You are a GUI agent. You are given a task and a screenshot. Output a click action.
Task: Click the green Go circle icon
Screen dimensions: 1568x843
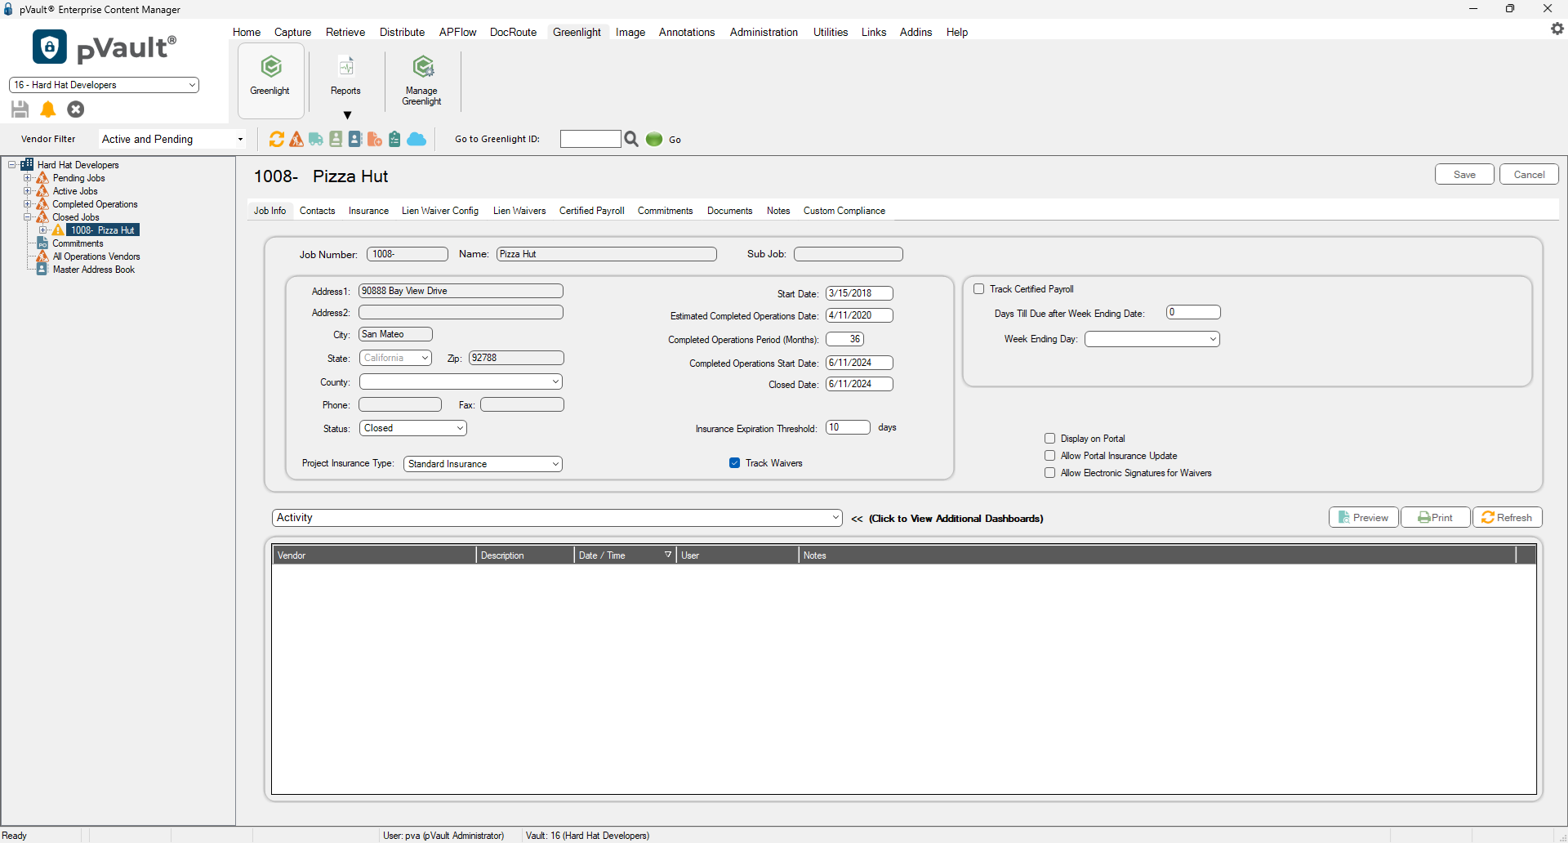coord(654,140)
